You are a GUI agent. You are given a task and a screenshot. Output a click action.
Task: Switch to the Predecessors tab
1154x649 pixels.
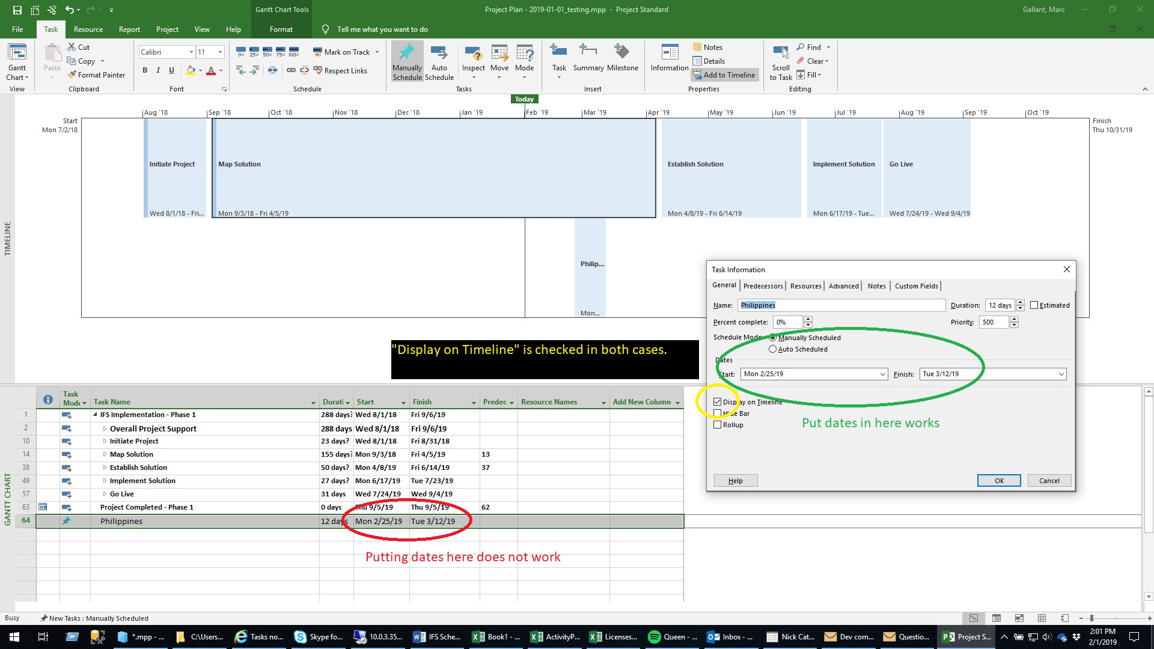coord(763,286)
